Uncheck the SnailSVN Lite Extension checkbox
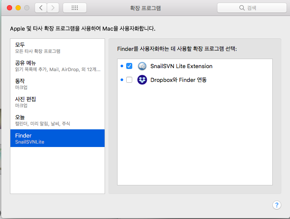Screen dimensions: 290x219 [129, 66]
